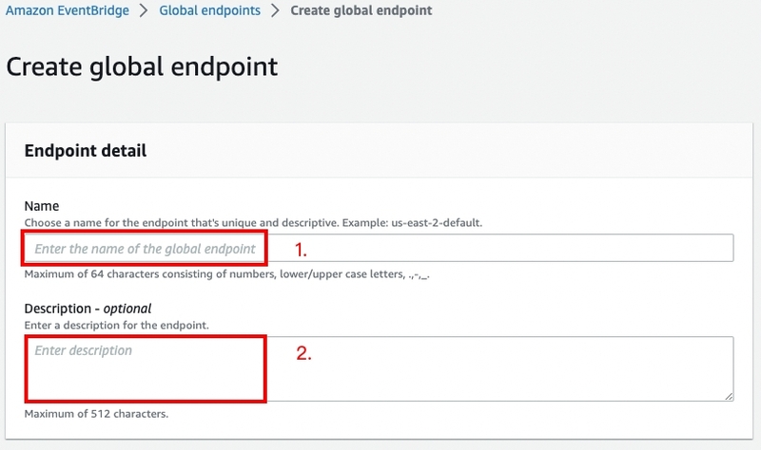Image resolution: width=761 pixels, height=450 pixels.
Task: Click the red annotation number 2
Action: [x=303, y=353]
